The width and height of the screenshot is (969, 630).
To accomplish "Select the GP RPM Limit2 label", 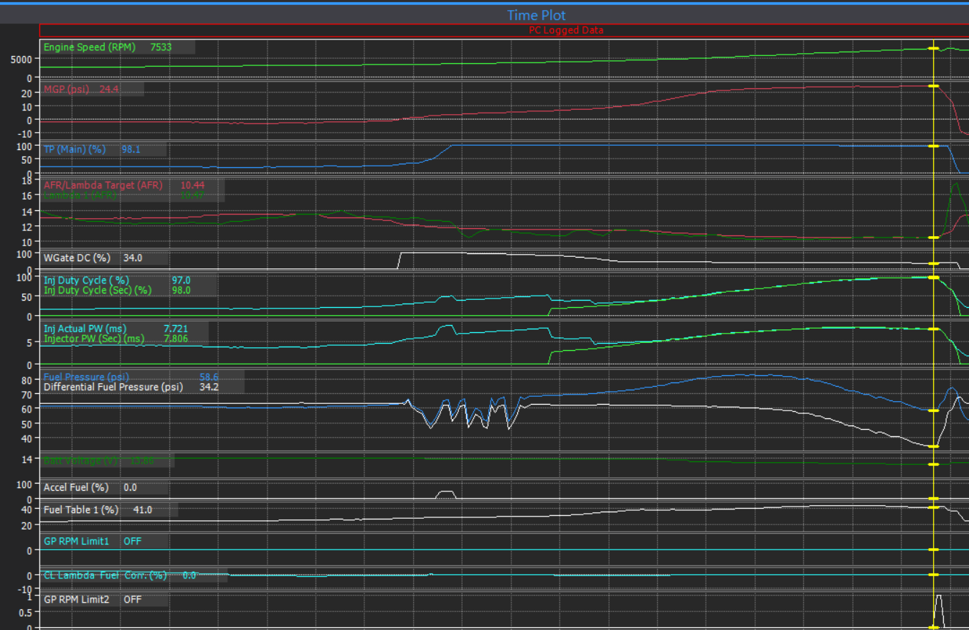I will pos(77,599).
